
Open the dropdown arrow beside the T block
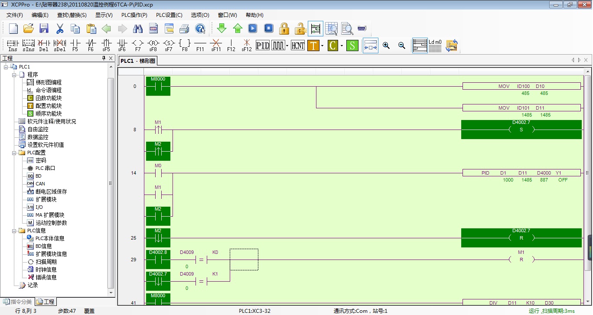pos(323,45)
